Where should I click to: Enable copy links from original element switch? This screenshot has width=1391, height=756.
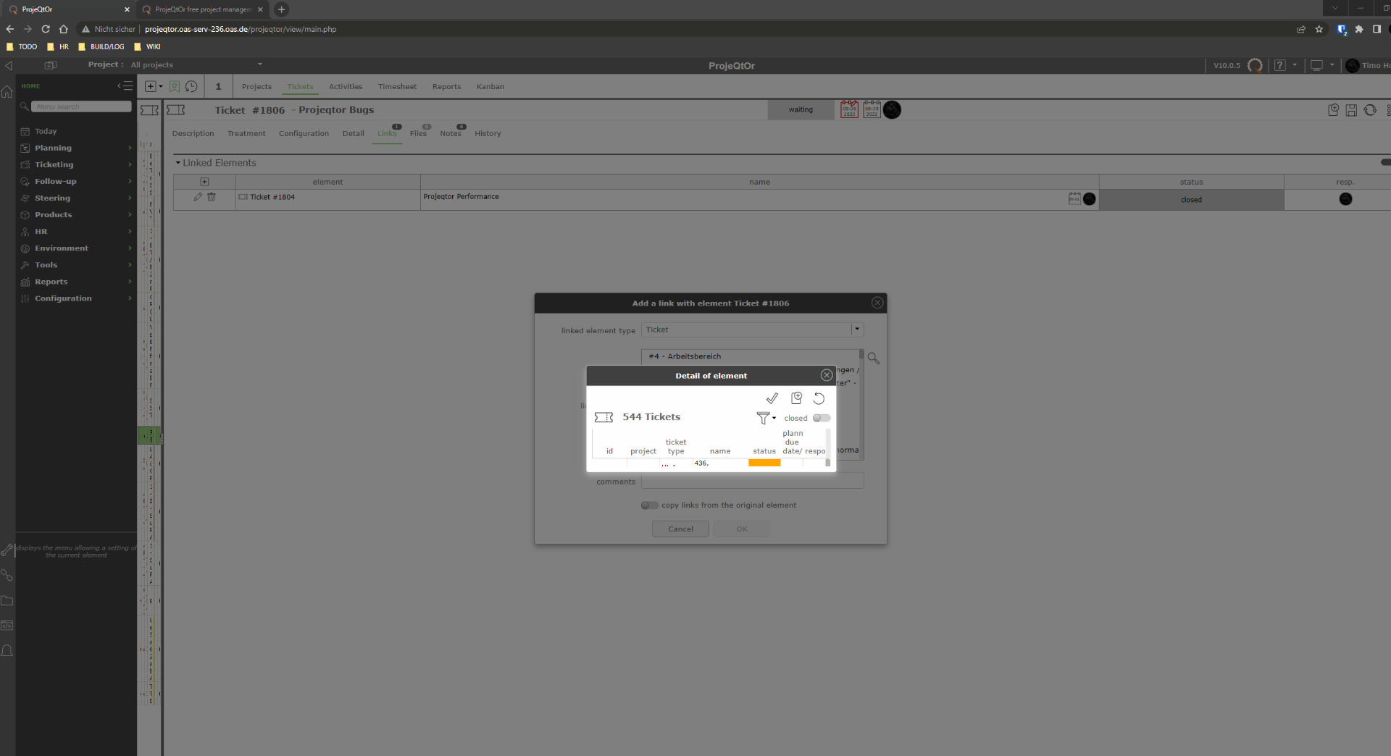coord(649,505)
